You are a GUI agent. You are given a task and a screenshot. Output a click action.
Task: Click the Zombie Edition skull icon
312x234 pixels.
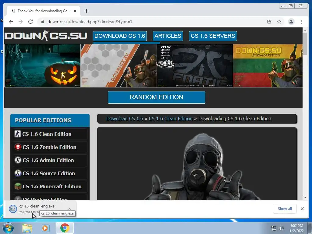[x=18, y=147]
